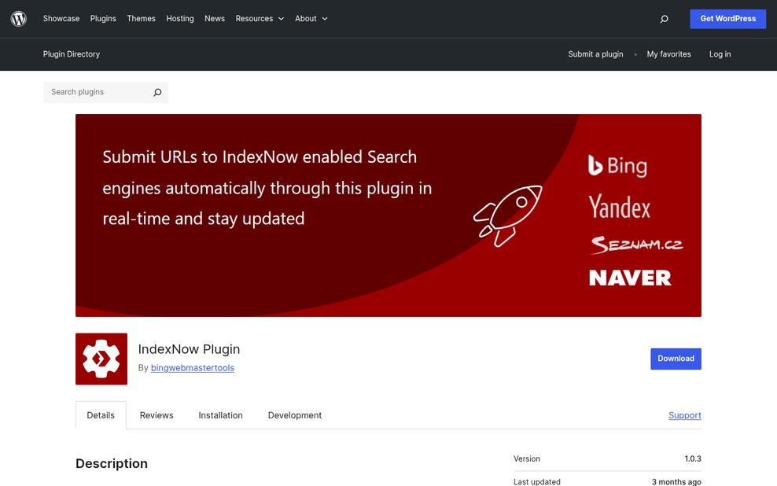Screen dimensions: 777x486
Task: Click Submit a plugin link
Action: pyautogui.click(x=595, y=54)
